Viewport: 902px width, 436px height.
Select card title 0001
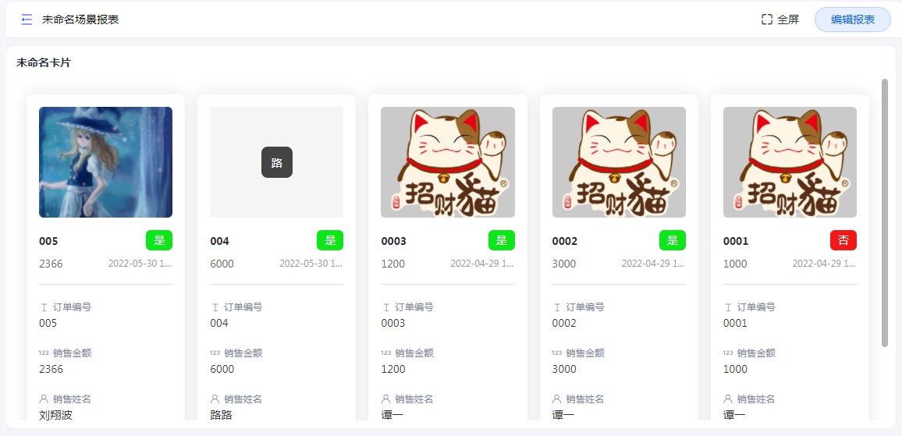(x=736, y=241)
